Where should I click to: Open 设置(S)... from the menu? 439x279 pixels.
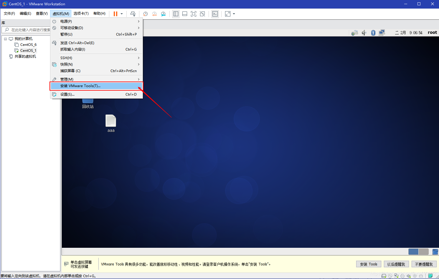[97, 94]
